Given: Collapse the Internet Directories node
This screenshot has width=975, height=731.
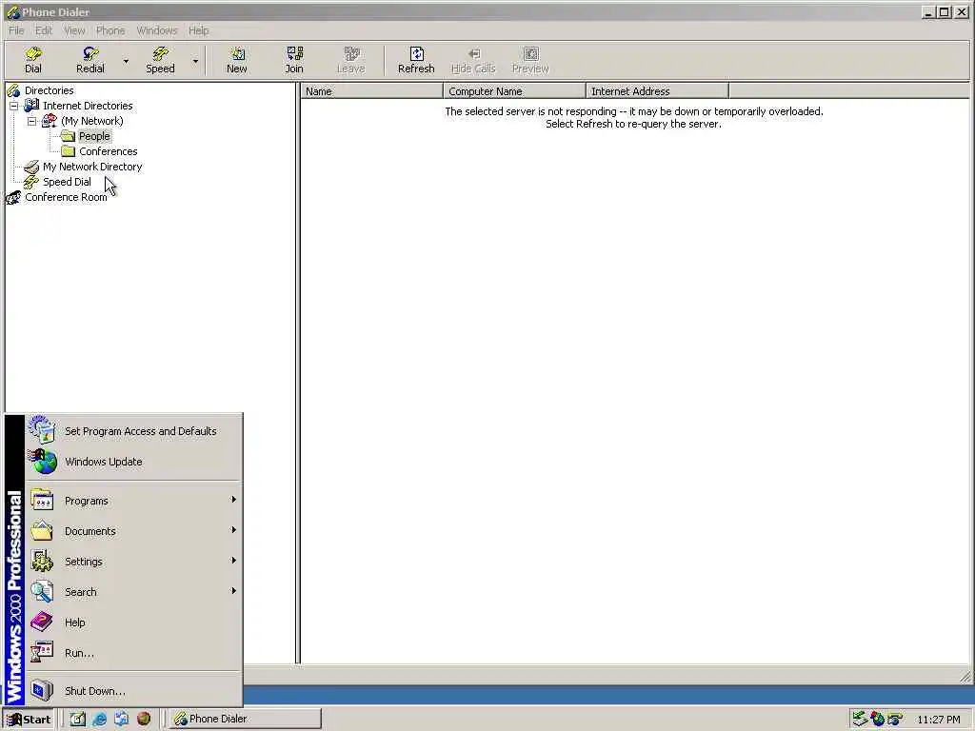Looking at the screenshot, I should click(13, 106).
